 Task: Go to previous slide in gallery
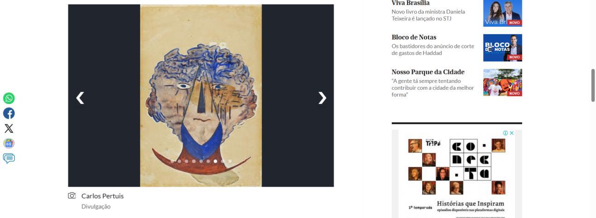point(80,98)
